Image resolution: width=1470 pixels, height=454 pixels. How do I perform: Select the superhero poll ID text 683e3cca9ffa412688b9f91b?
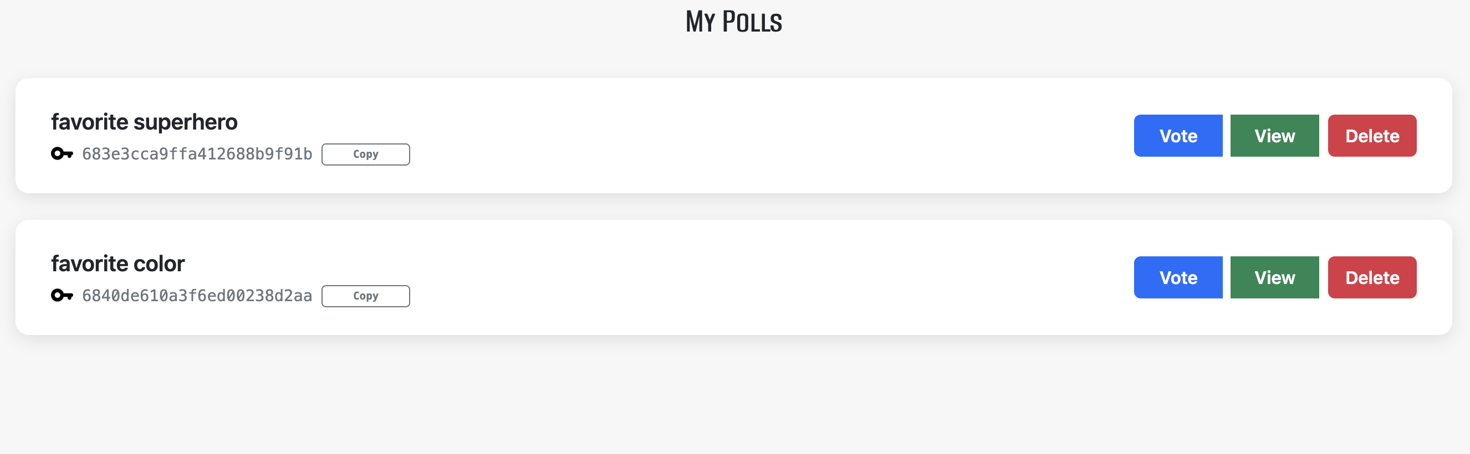point(197,153)
